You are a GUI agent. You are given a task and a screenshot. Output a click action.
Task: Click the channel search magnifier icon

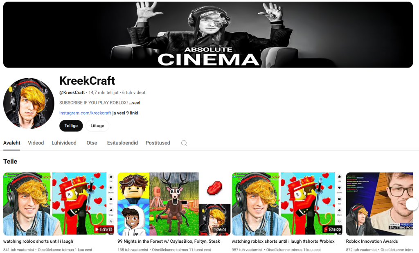(184, 143)
